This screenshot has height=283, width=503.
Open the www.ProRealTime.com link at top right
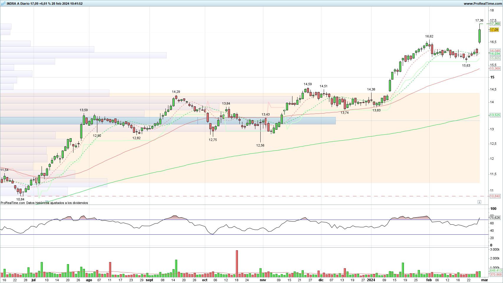[483, 4]
